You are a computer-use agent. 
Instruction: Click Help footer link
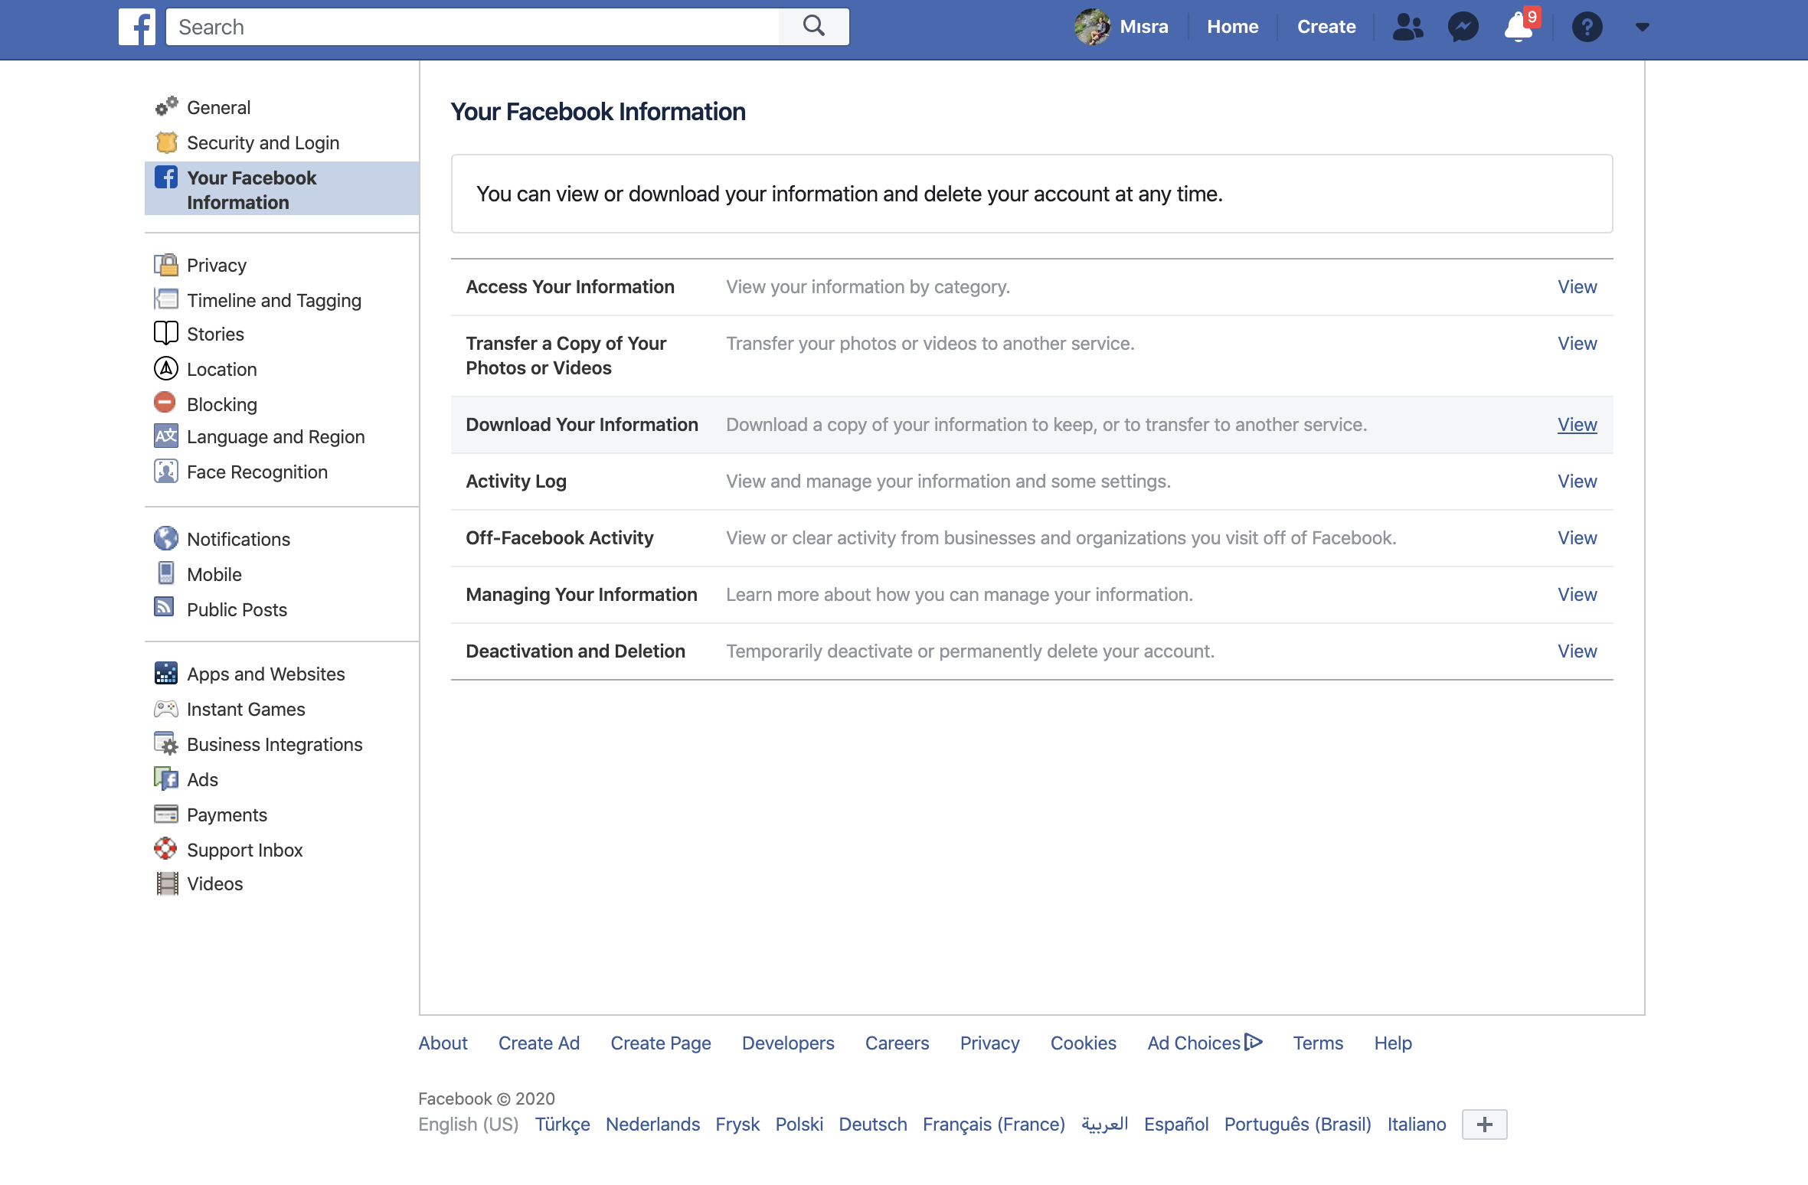point(1392,1043)
